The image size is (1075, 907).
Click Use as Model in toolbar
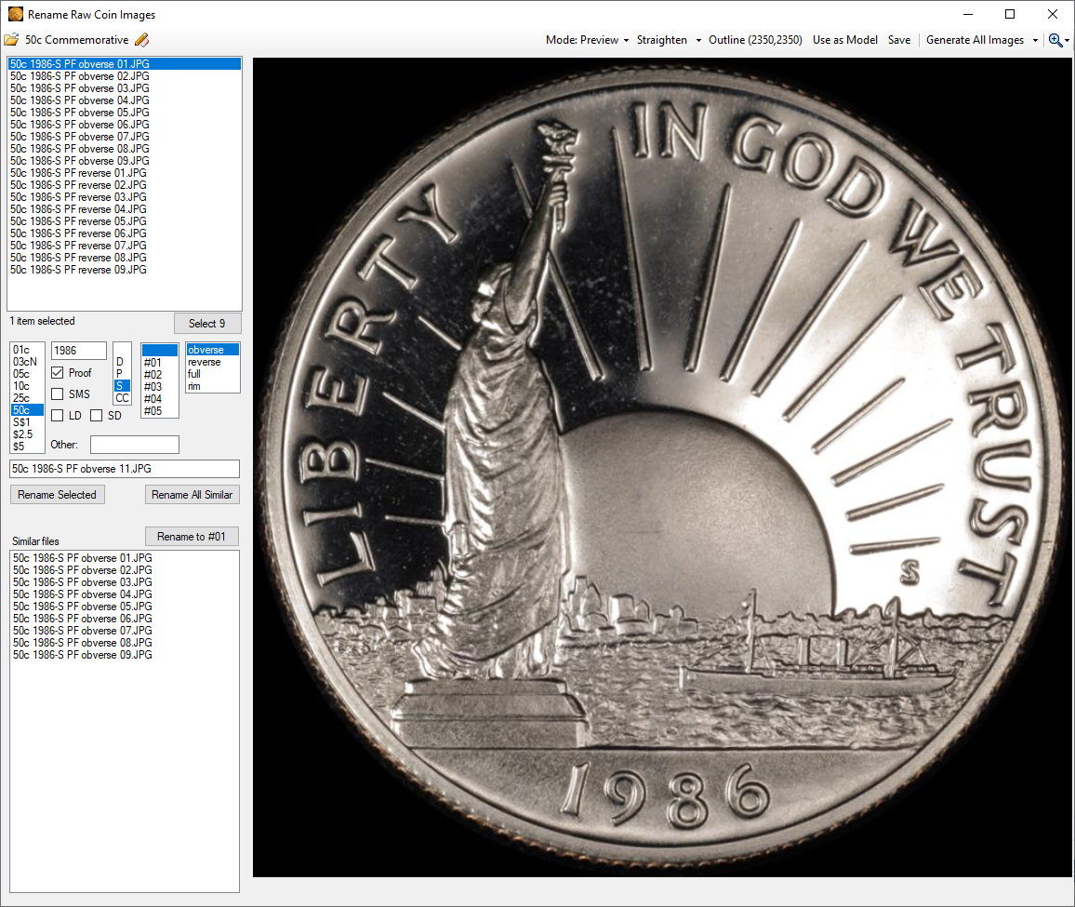(x=844, y=40)
